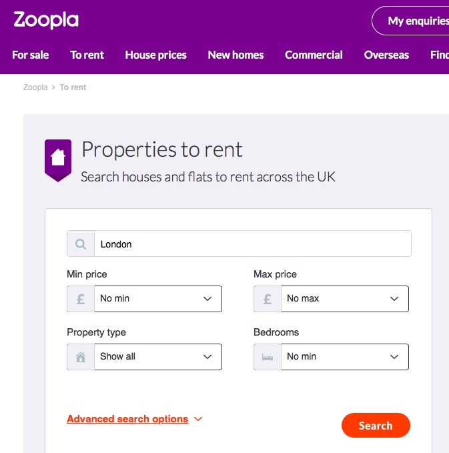Viewport: 449px width, 453px height.
Task: Click the pound icon beside Max price
Action: coord(268,299)
